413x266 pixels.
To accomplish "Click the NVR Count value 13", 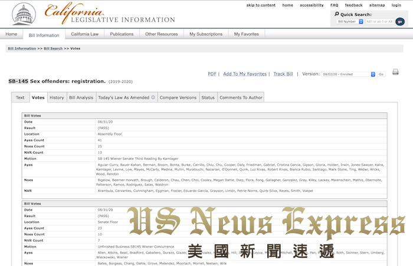I will [x=100, y=152].
